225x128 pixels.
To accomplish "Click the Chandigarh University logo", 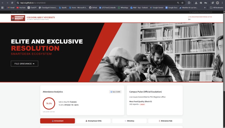I will (x=18, y=18).
